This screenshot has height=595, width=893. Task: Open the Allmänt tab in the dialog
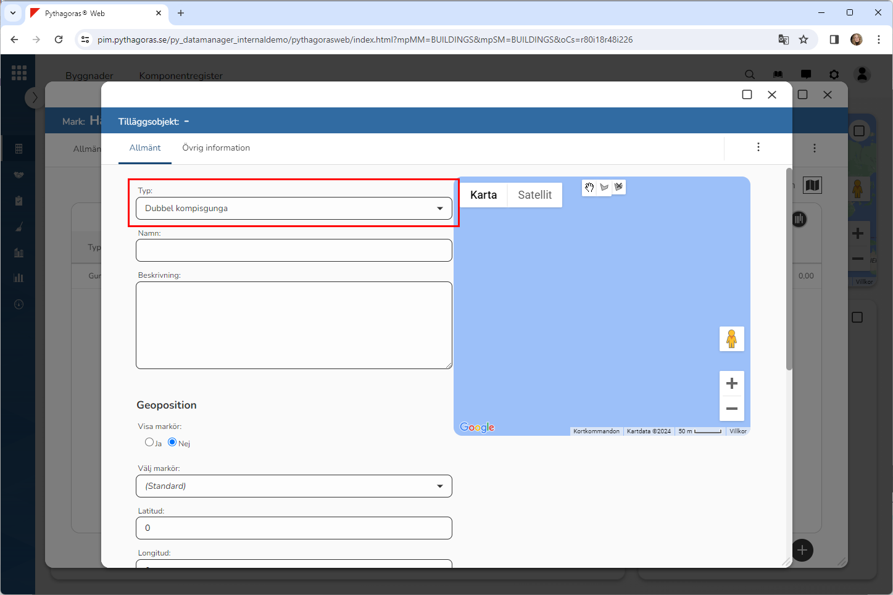pyautogui.click(x=145, y=148)
